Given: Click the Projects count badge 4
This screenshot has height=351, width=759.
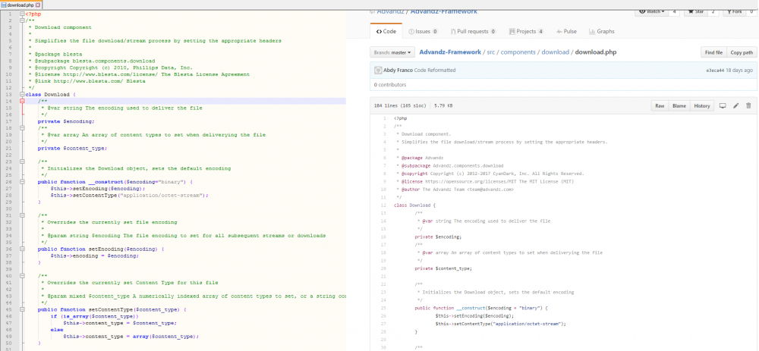Looking at the screenshot, I should [540, 31].
